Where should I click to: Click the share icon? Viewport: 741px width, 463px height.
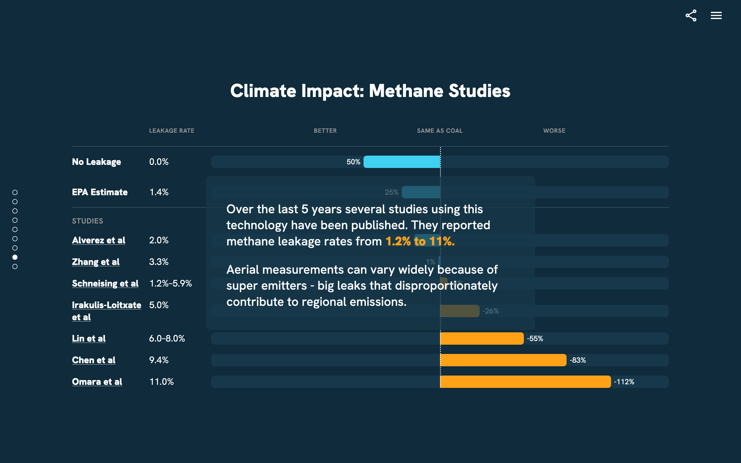pyautogui.click(x=691, y=15)
